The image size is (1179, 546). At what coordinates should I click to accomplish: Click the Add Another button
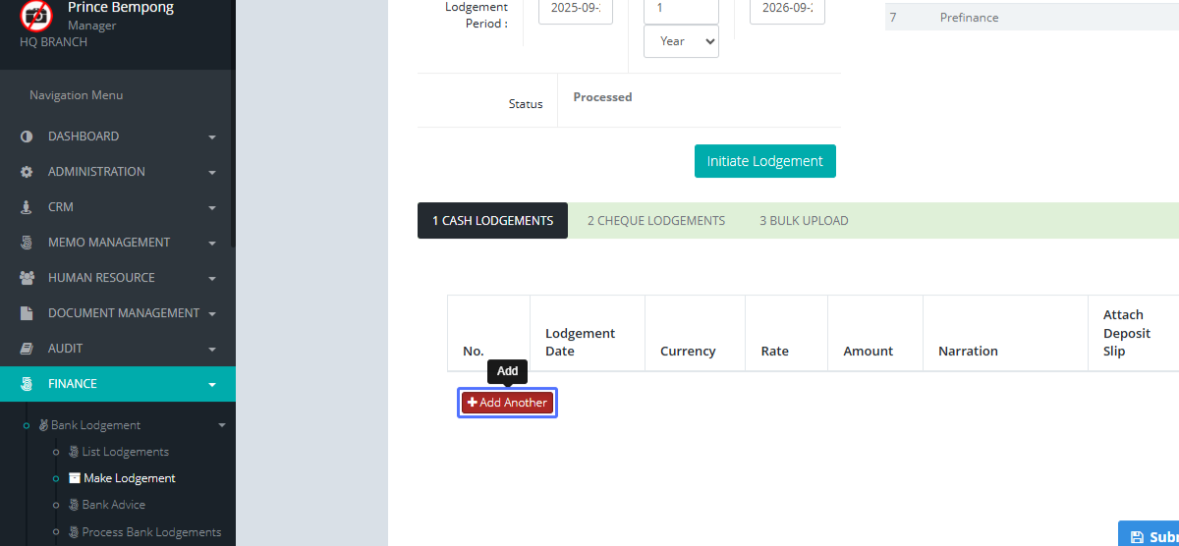tap(507, 403)
